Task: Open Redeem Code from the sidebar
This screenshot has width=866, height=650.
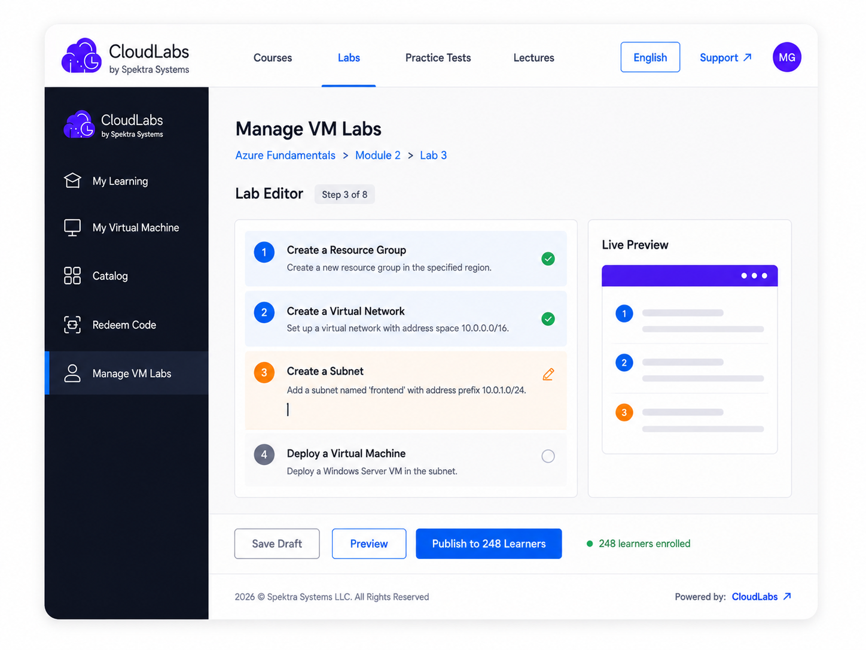Action: [127, 324]
